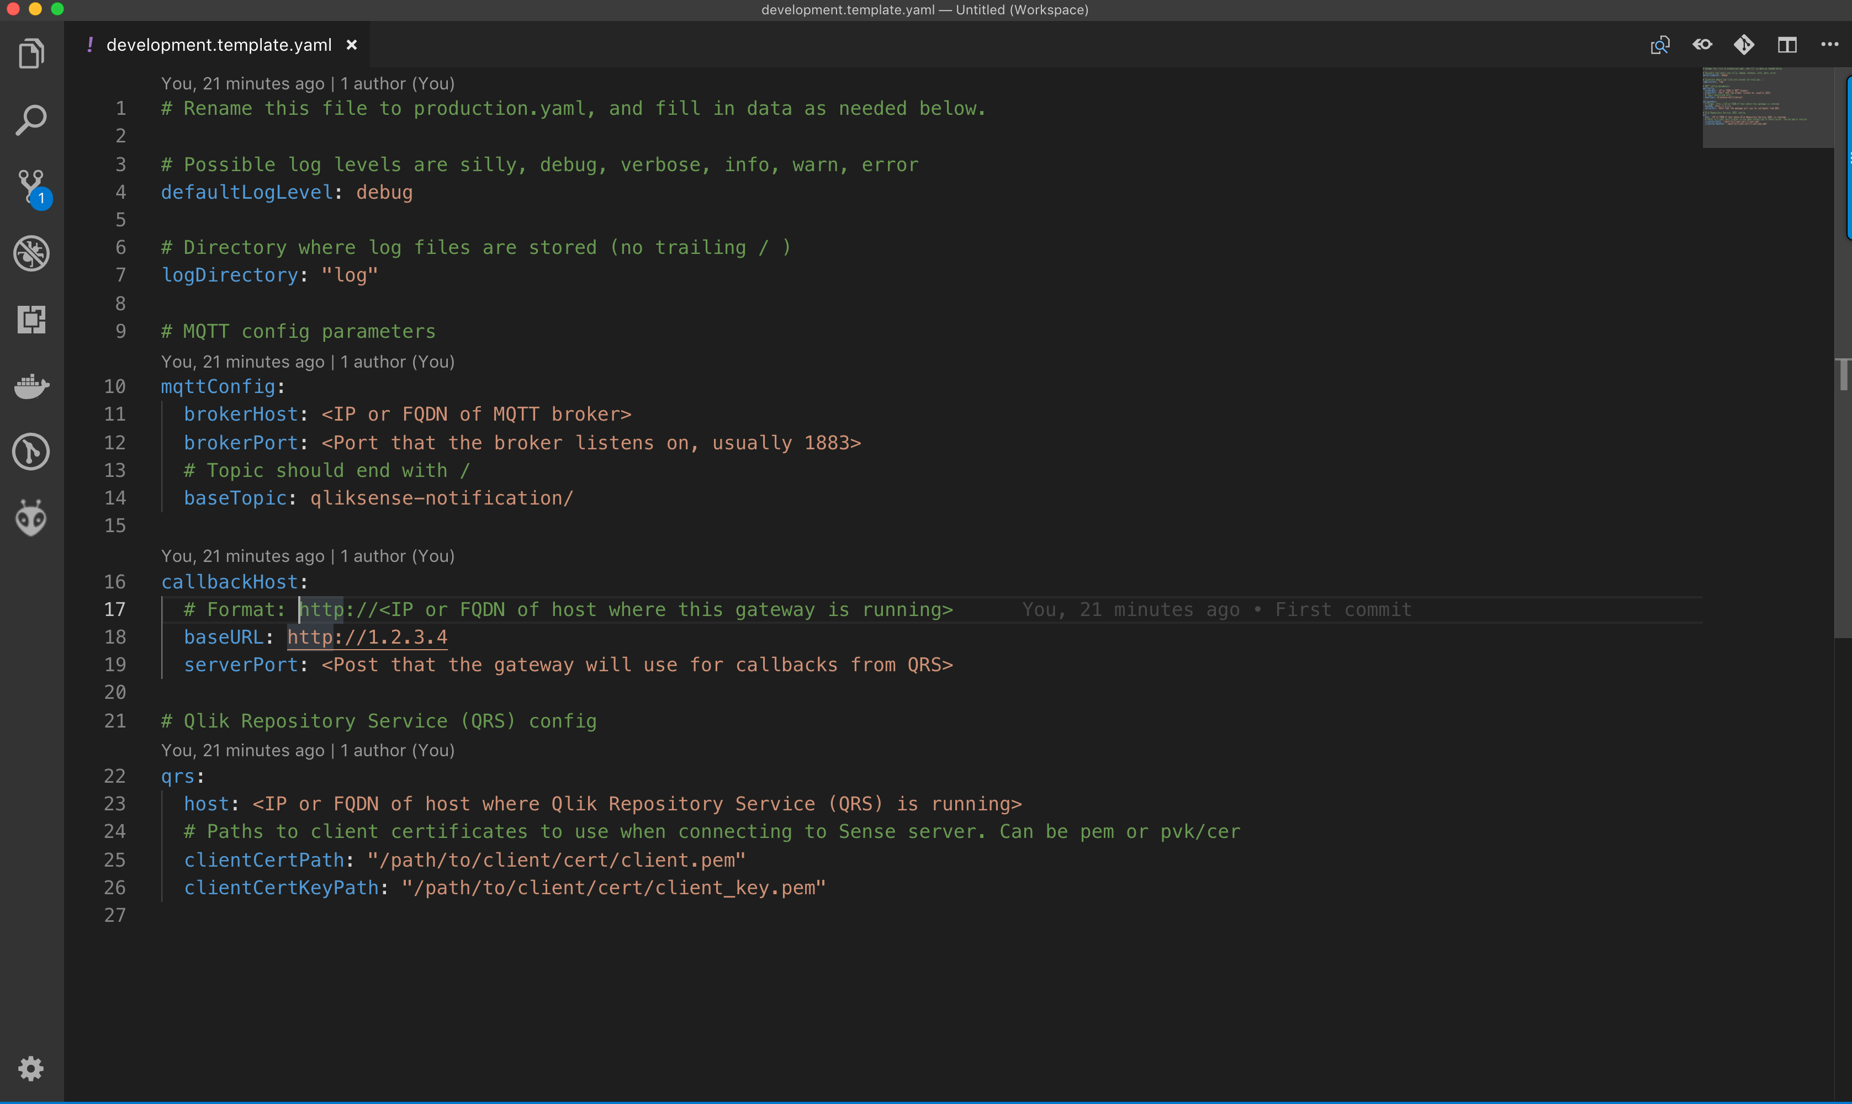Image resolution: width=1852 pixels, height=1104 pixels.
Task: Click '1 author (You)' lens above line 1
Action: (x=398, y=83)
